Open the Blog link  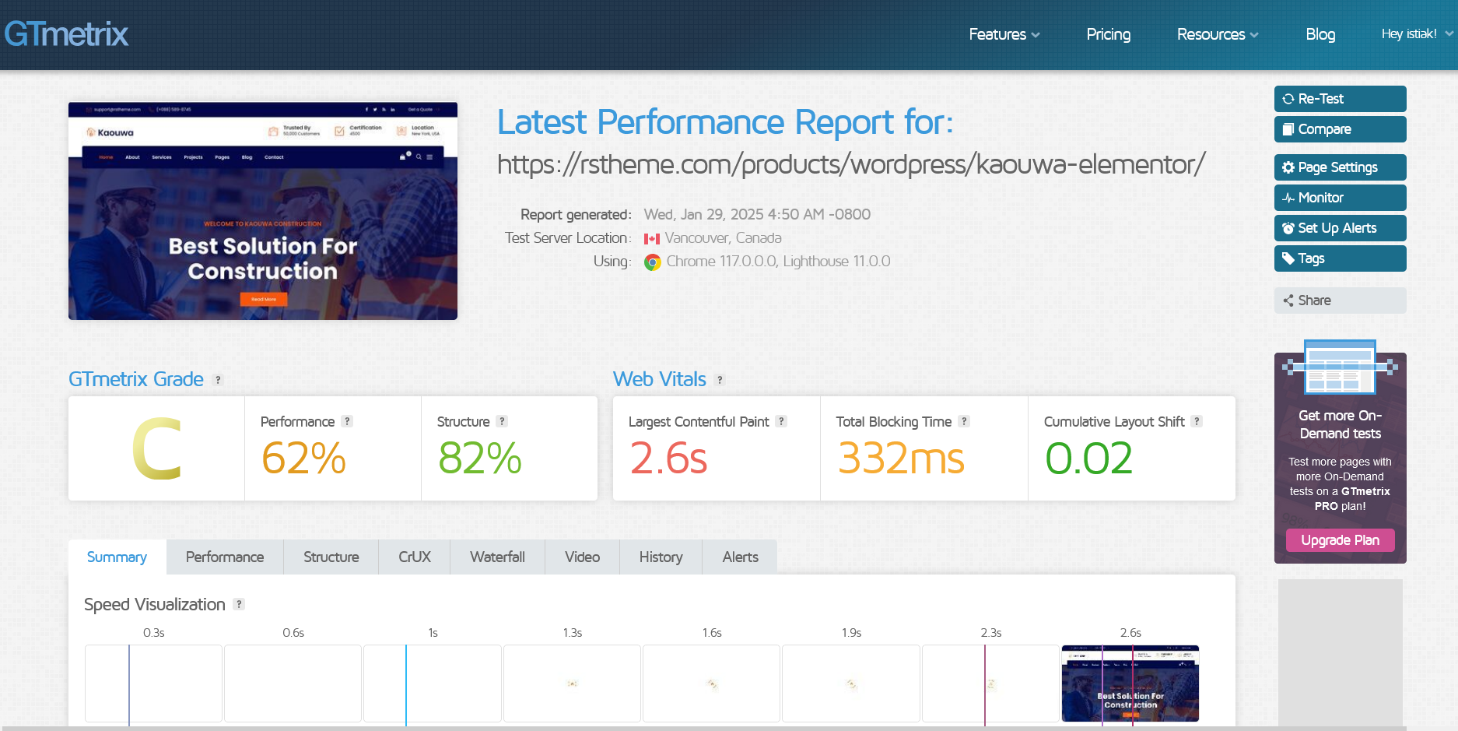pyautogui.click(x=1320, y=34)
